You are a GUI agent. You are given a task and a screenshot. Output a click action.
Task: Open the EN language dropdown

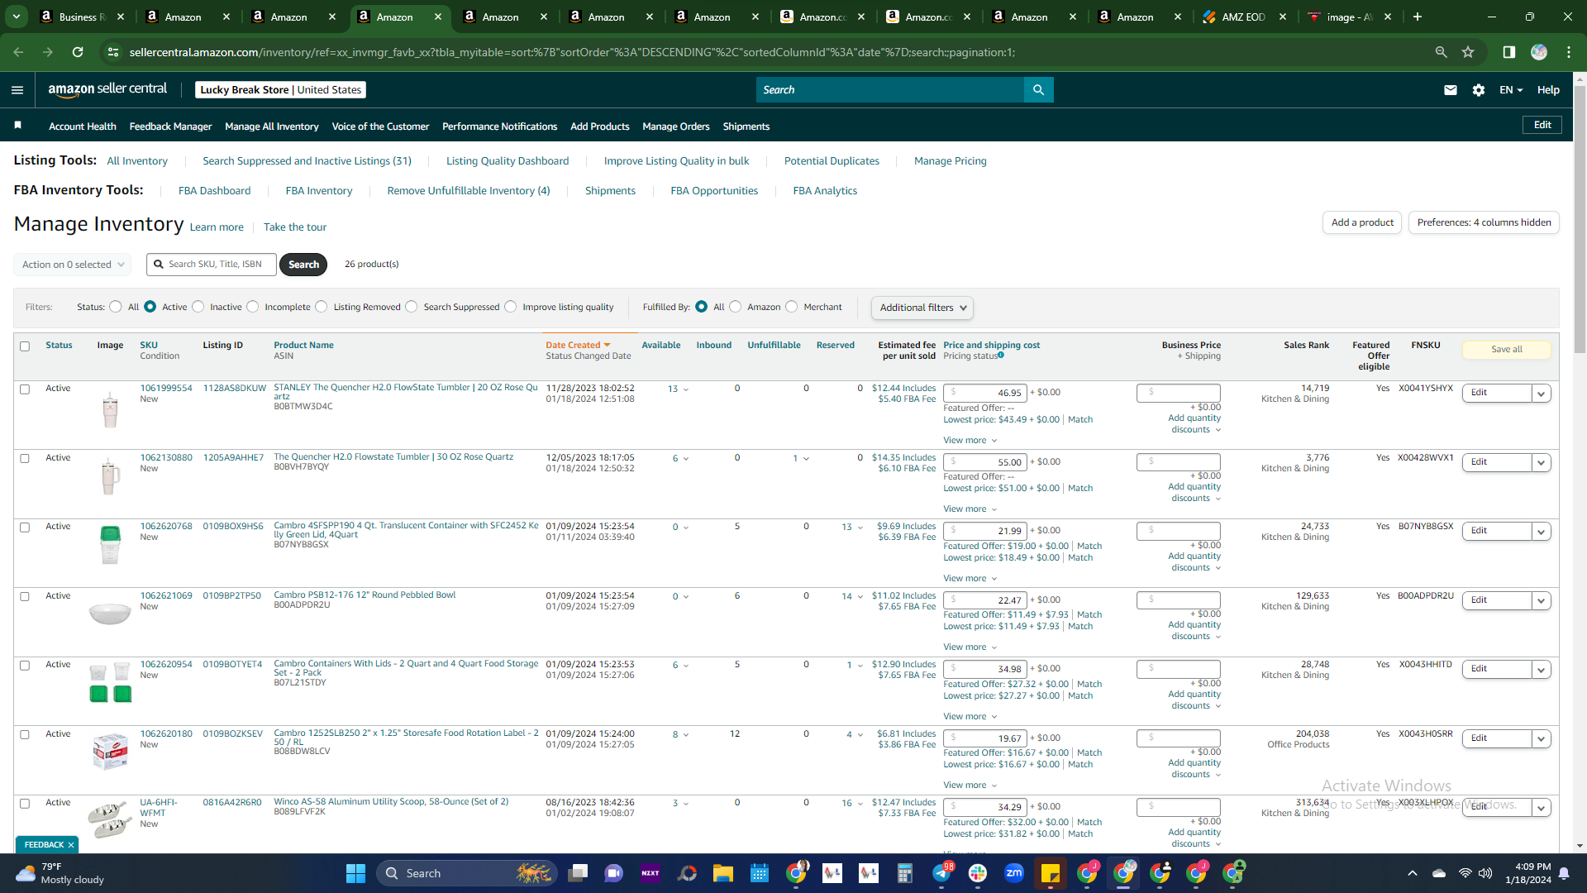[x=1511, y=90]
